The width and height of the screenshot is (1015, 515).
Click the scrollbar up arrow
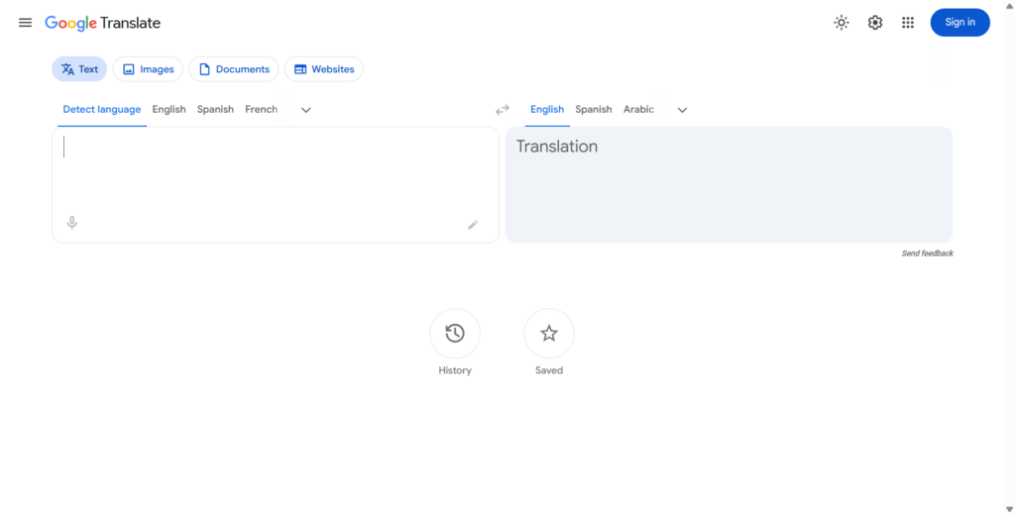(x=1009, y=5)
